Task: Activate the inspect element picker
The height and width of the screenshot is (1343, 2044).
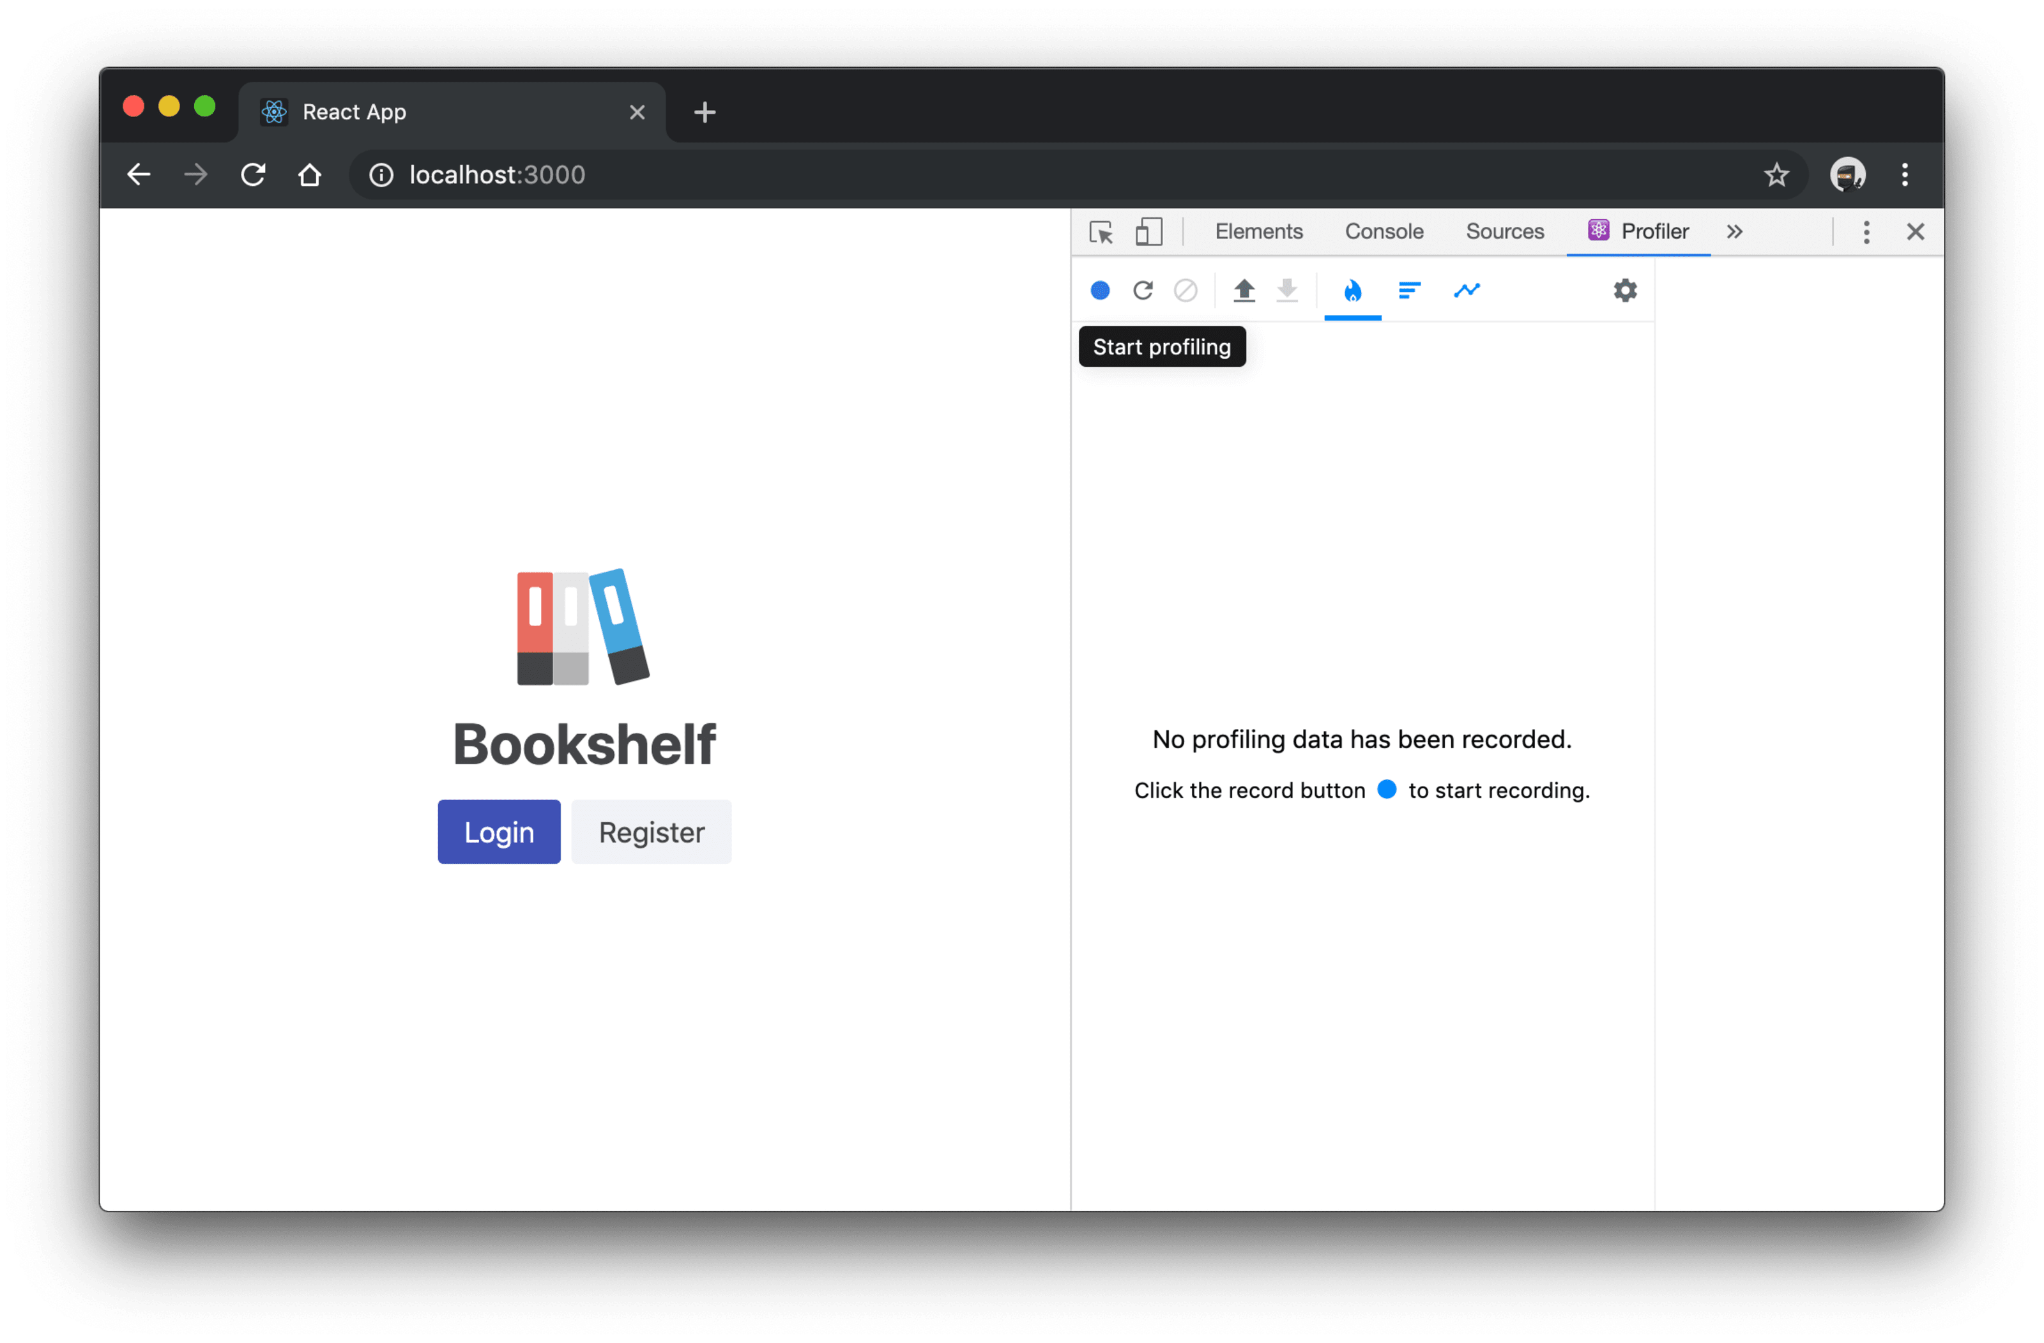Action: (x=1101, y=232)
